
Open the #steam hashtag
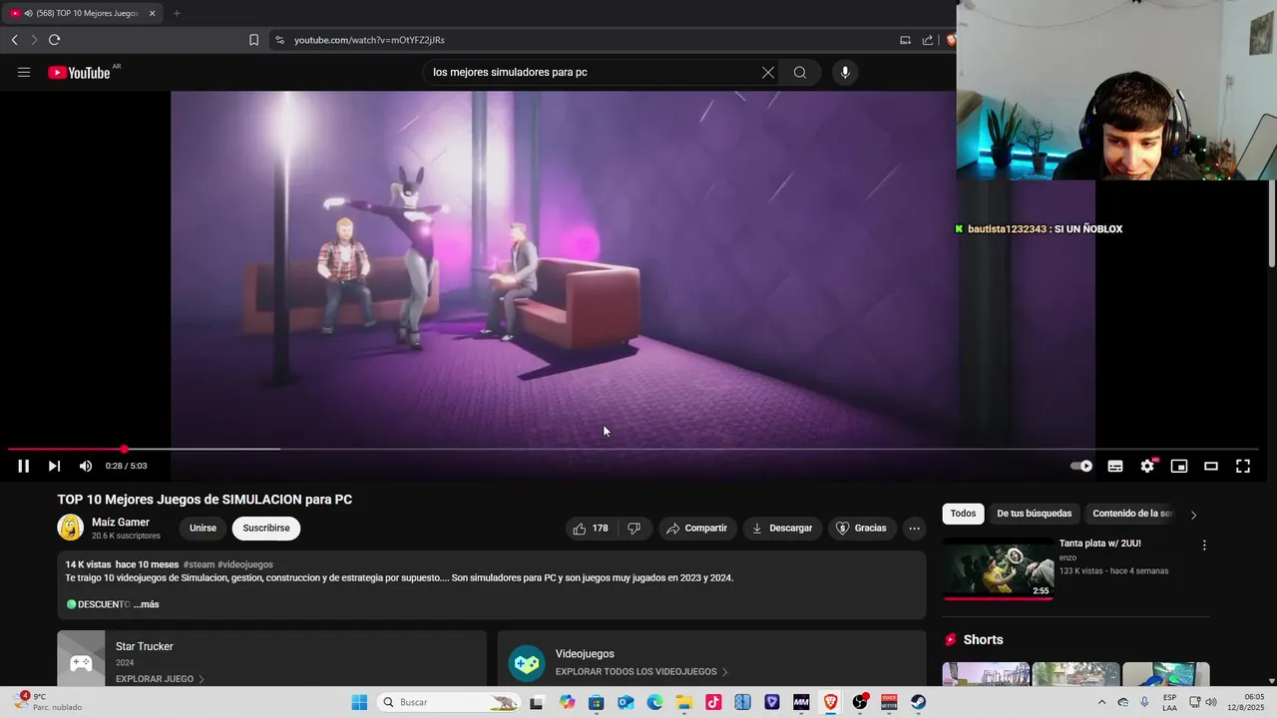pyautogui.click(x=199, y=564)
